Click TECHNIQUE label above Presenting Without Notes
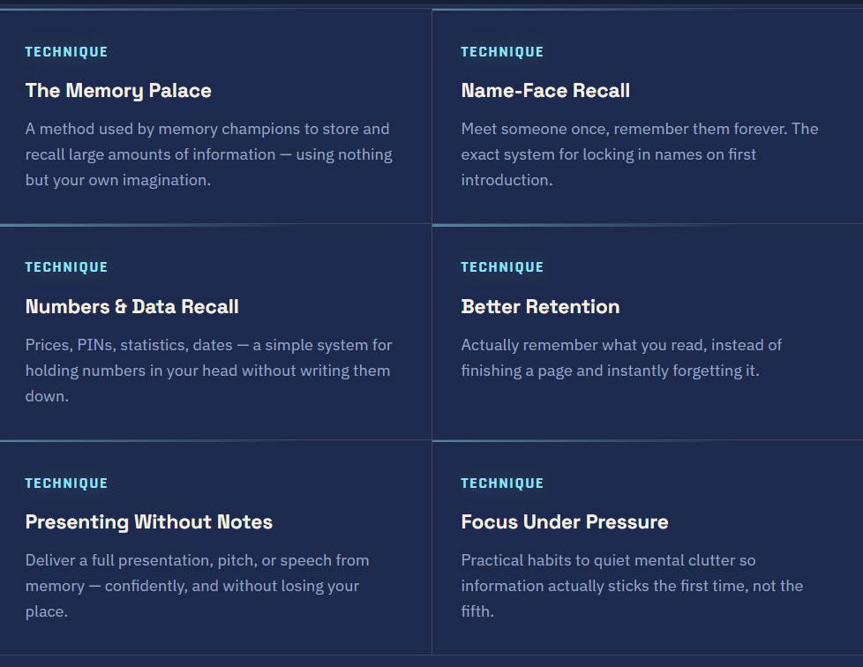 click(x=66, y=483)
